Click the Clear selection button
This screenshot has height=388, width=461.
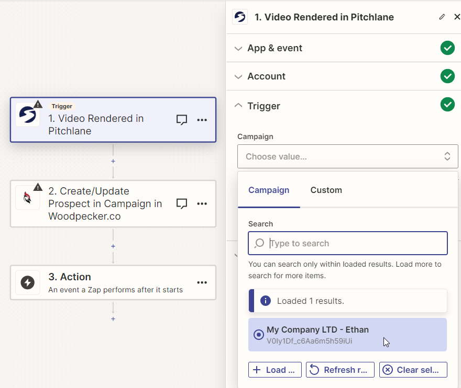tap(413, 370)
